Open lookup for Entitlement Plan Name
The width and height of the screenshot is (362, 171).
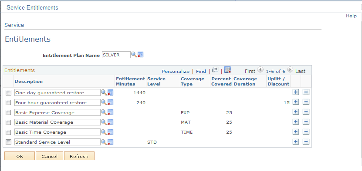(134, 55)
